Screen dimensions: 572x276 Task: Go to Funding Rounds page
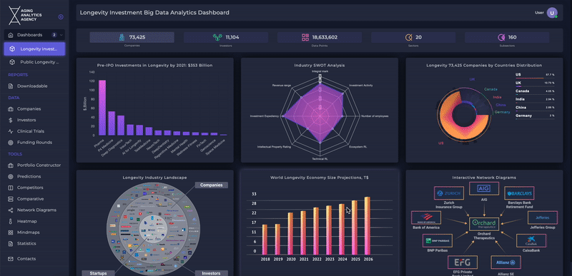point(34,143)
